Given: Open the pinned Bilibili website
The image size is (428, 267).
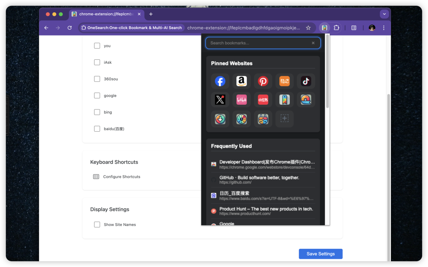Looking at the screenshot, I should [x=241, y=100].
